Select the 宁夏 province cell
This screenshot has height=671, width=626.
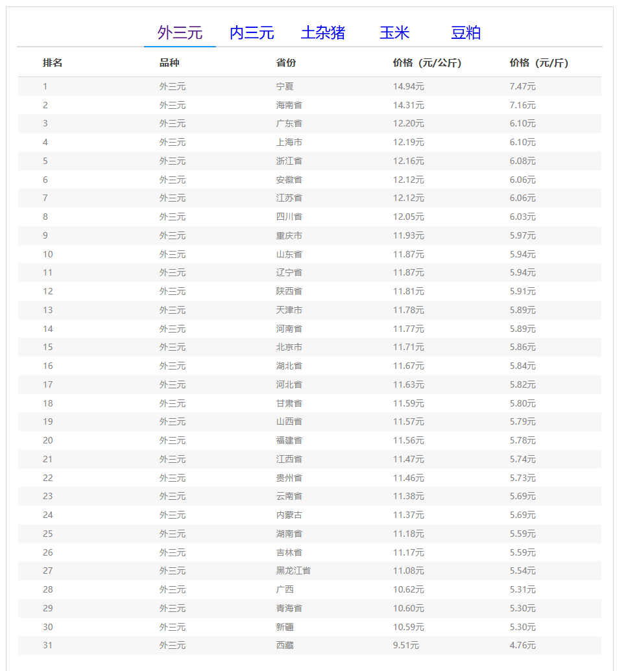click(285, 86)
